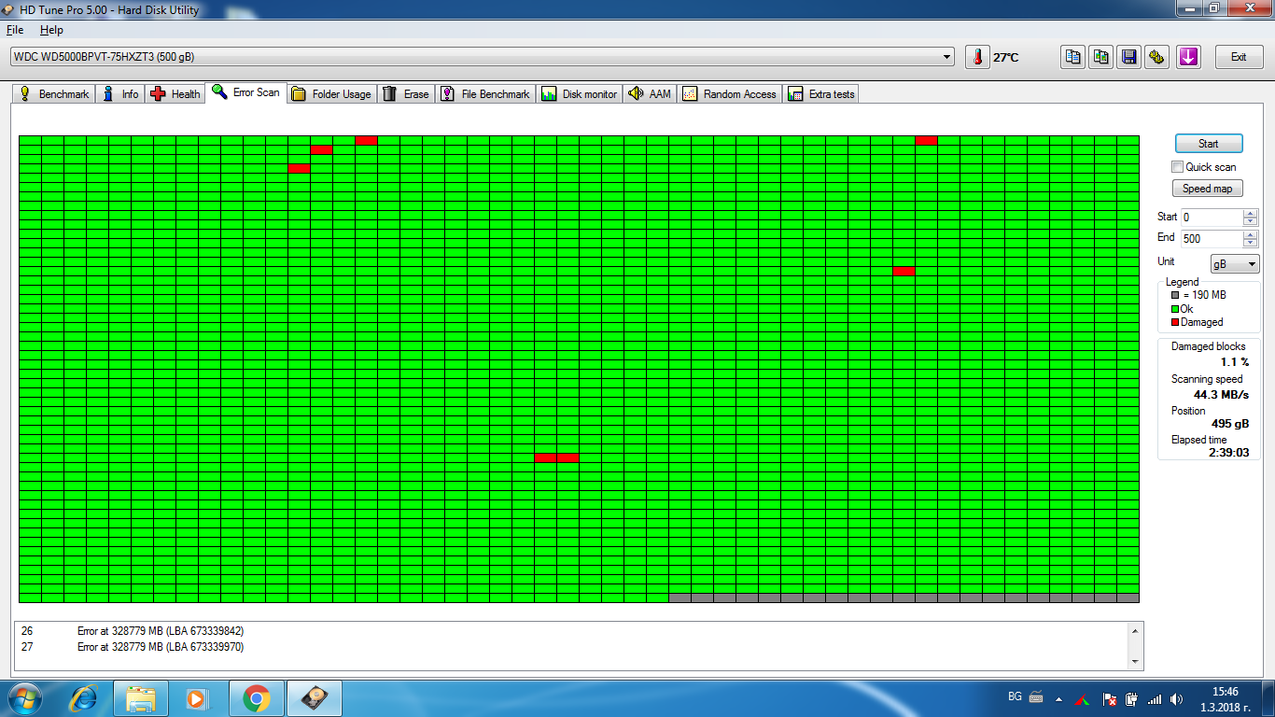This screenshot has height=717, width=1275.
Task: Click the thermometer temperature icon
Action: coord(977,57)
